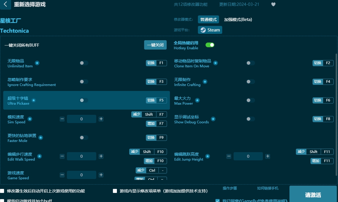338x202 pixels.
Task: Open the 如何链接手机 link
Action: [x=268, y=188]
